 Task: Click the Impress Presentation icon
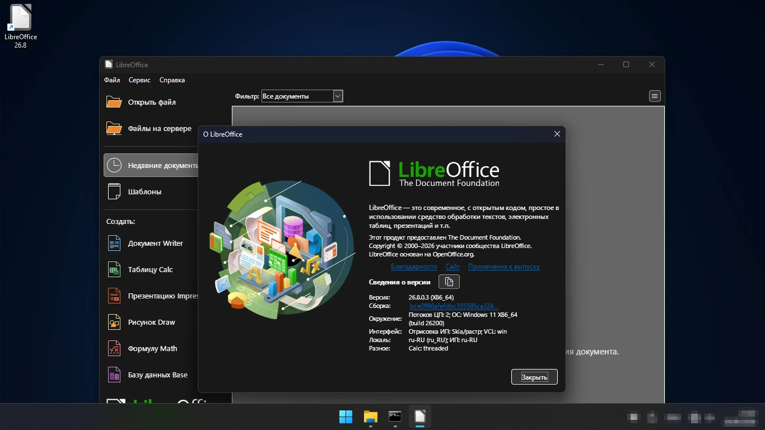(x=114, y=296)
